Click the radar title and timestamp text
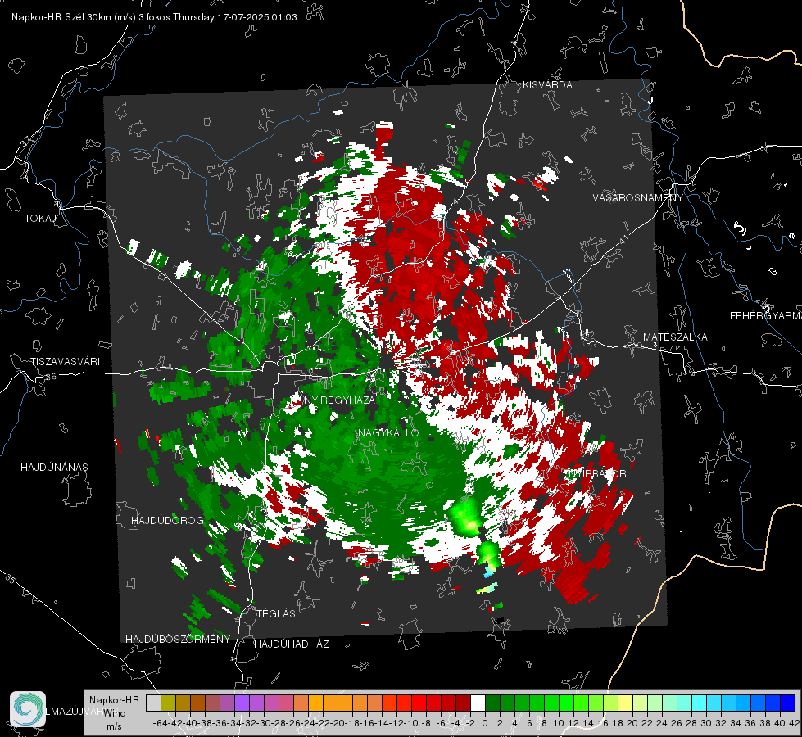Screen dimensions: 802x737 154,17
